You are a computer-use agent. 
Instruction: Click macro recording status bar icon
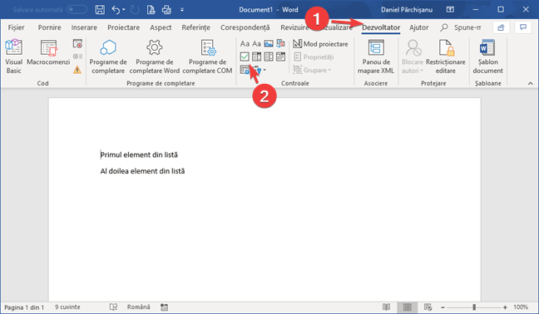165,307
